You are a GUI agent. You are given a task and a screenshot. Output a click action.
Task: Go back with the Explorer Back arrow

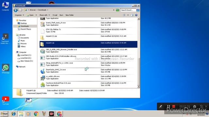click(x=16, y=10)
